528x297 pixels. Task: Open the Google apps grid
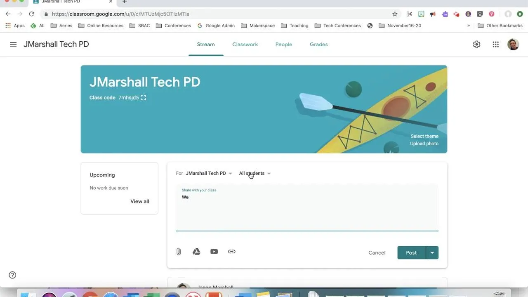[495, 45]
